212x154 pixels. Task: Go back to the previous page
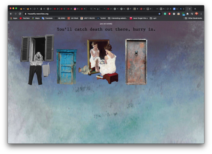(x=11, y=14)
